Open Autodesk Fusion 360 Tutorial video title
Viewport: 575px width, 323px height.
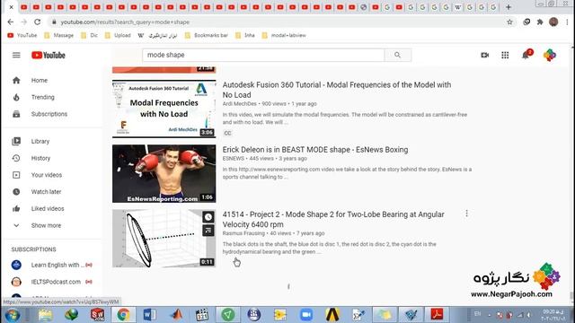click(x=337, y=90)
